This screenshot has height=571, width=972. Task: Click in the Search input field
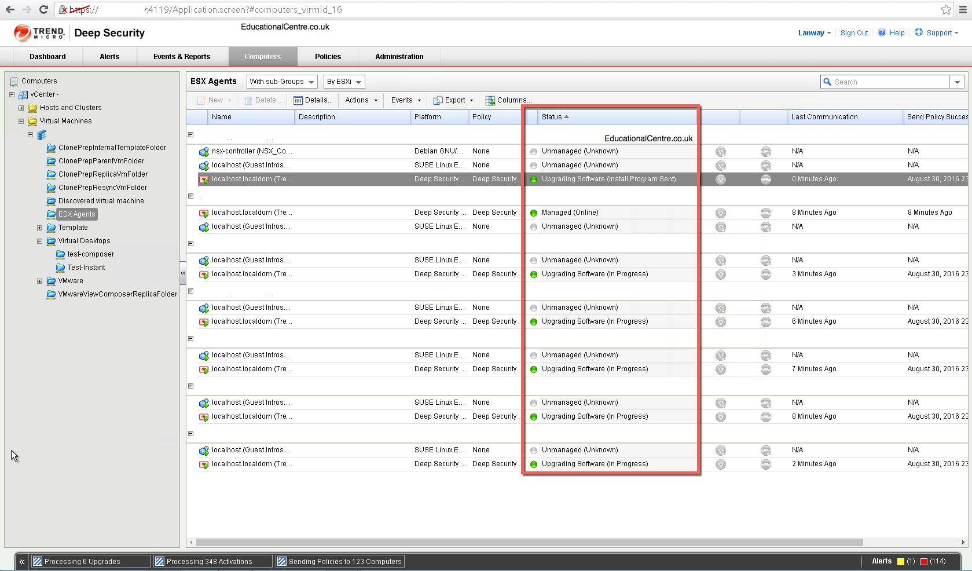pyautogui.click(x=890, y=82)
